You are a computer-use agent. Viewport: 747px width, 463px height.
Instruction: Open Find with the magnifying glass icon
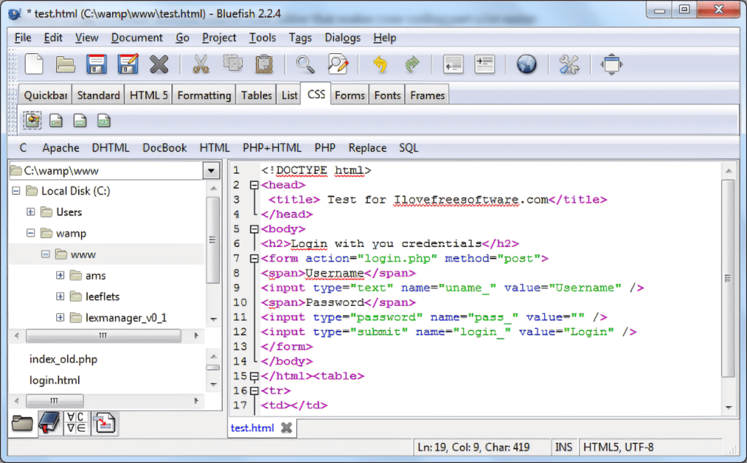(x=306, y=64)
